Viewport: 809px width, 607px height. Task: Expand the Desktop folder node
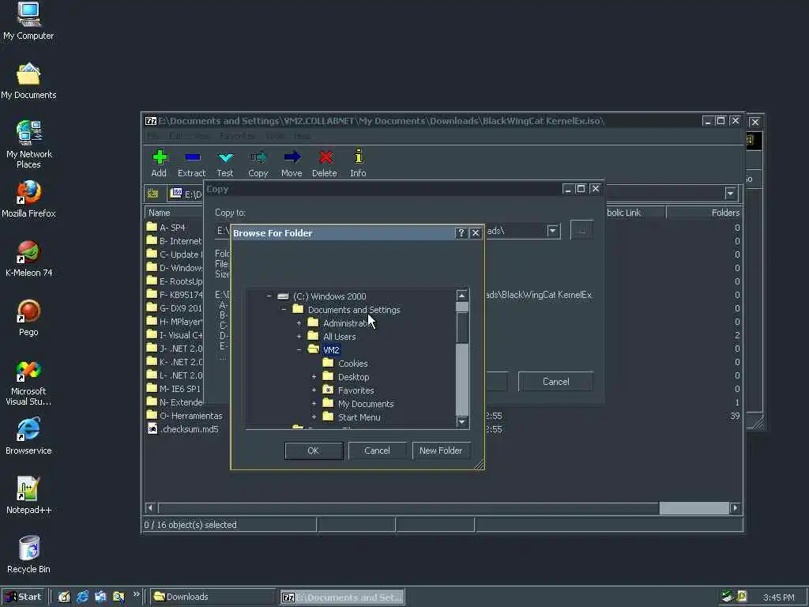click(x=314, y=377)
